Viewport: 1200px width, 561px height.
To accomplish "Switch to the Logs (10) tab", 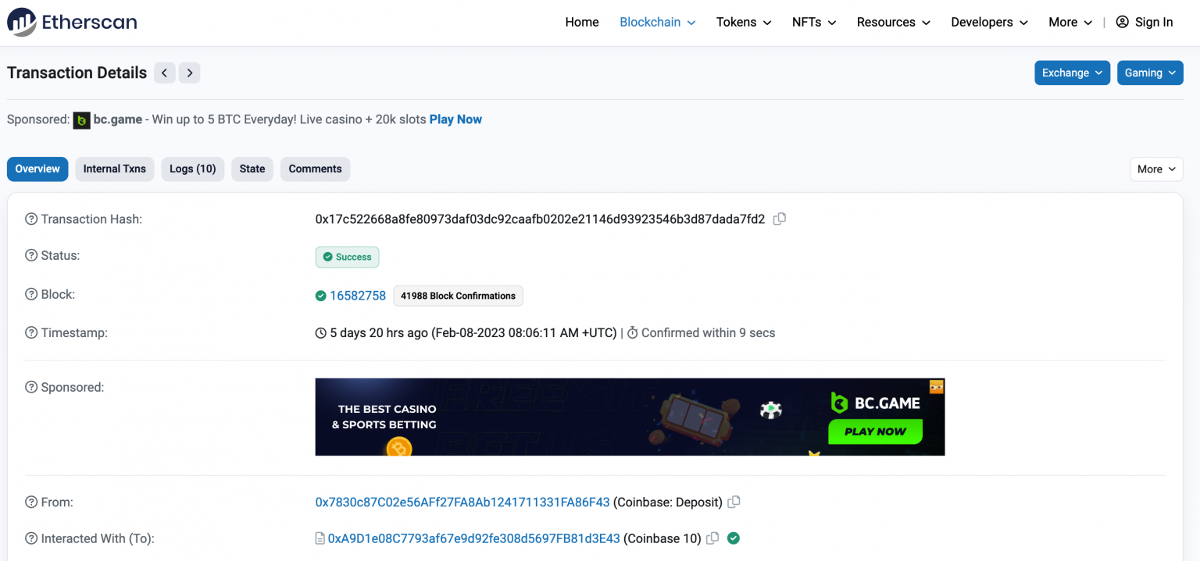I will click(193, 169).
